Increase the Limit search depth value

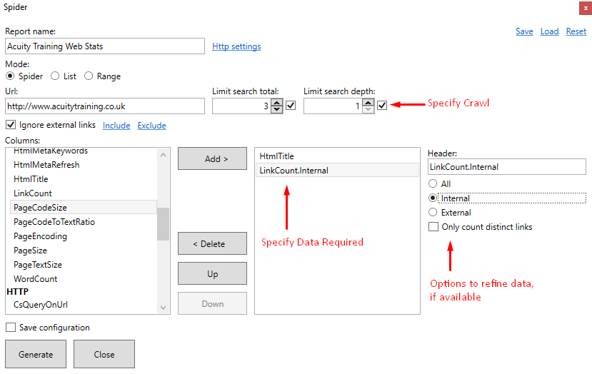click(x=368, y=102)
